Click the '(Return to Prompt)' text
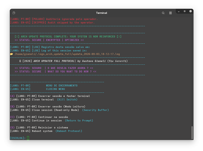The height and width of the screenshot is (151, 203). (79, 120)
